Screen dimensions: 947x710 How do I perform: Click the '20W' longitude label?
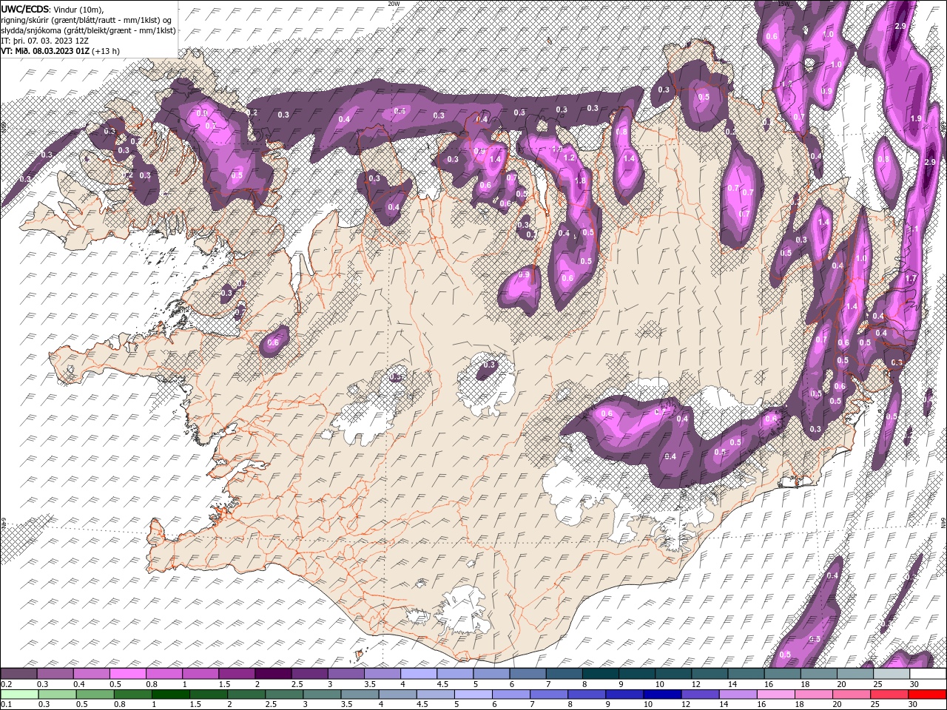[394, 3]
